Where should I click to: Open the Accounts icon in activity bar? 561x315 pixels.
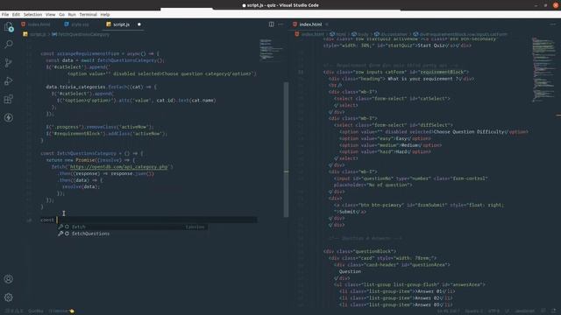click(x=9, y=279)
